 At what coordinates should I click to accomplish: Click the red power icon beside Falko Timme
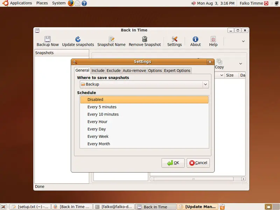(x=266, y=3)
